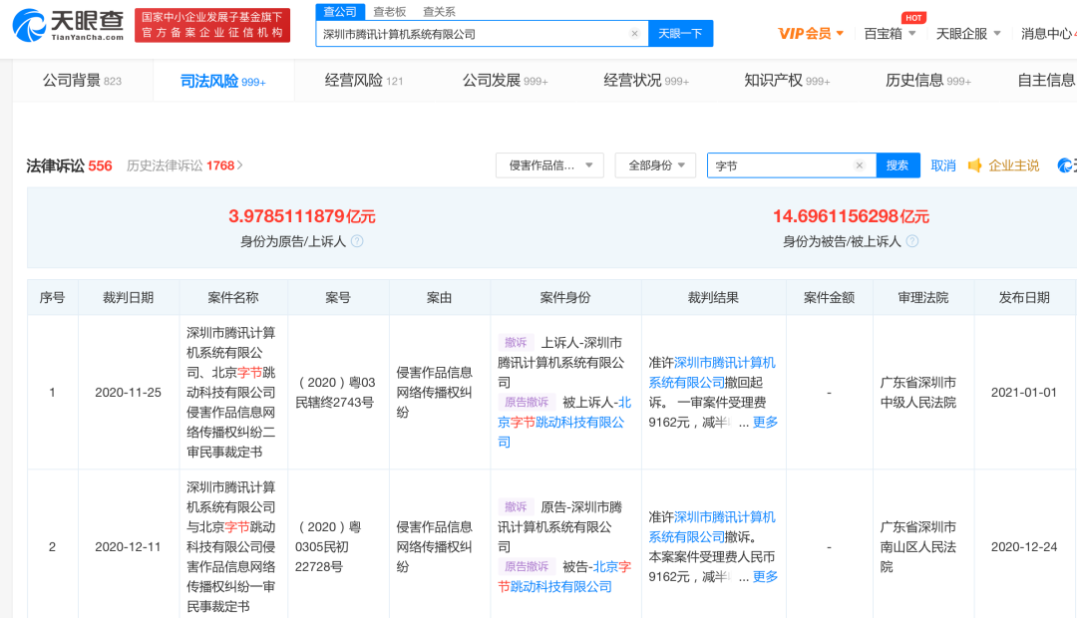Click the megaphone icon for 企业主说
Screen dimensions: 1077x618
pyautogui.click(x=974, y=165)
